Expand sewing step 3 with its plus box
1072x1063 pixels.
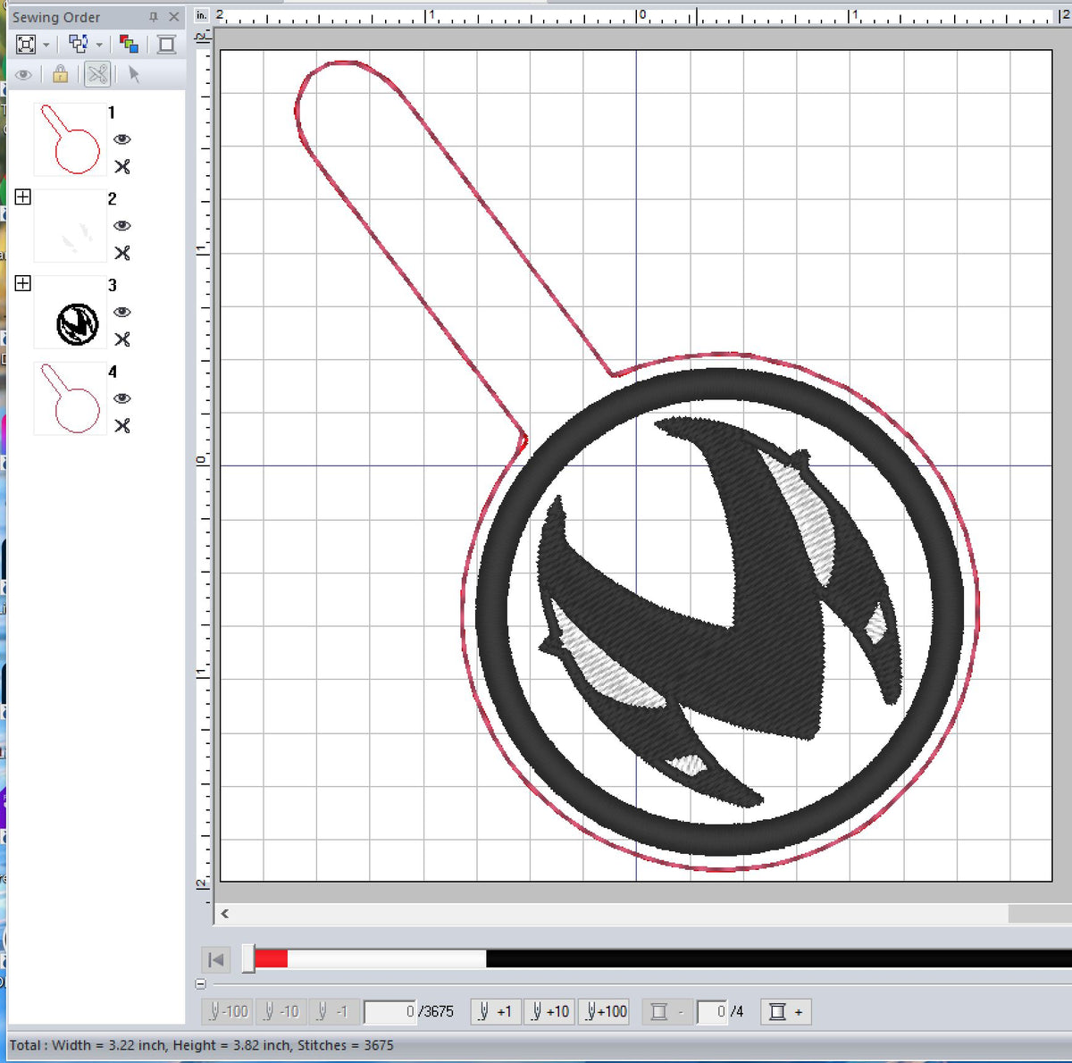tap(23, 283)
